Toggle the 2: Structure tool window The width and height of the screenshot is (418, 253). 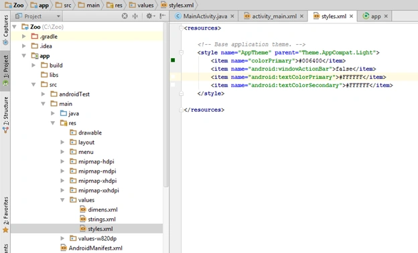[x=5, y=114]
